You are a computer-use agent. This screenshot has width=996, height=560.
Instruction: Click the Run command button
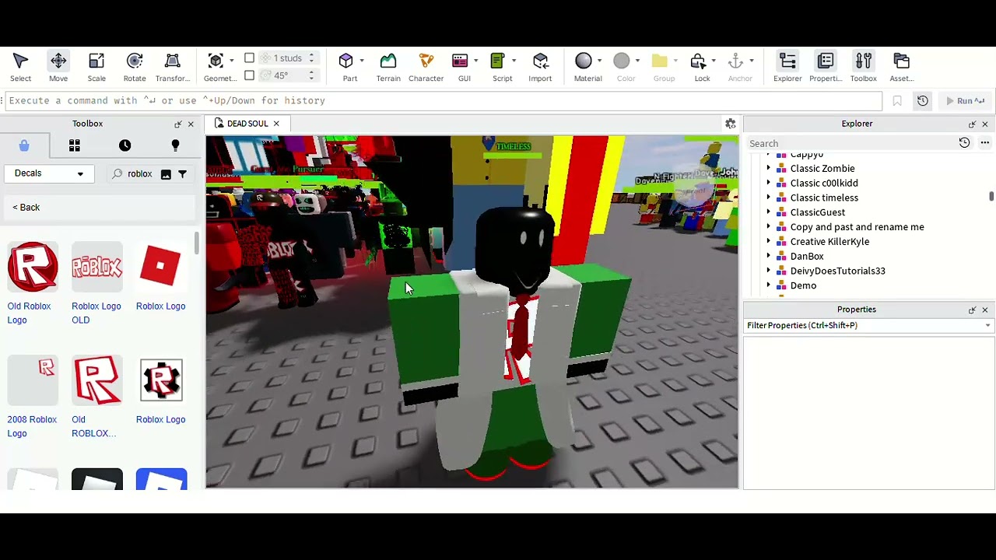pyautogui.click(x=966, y=100)
